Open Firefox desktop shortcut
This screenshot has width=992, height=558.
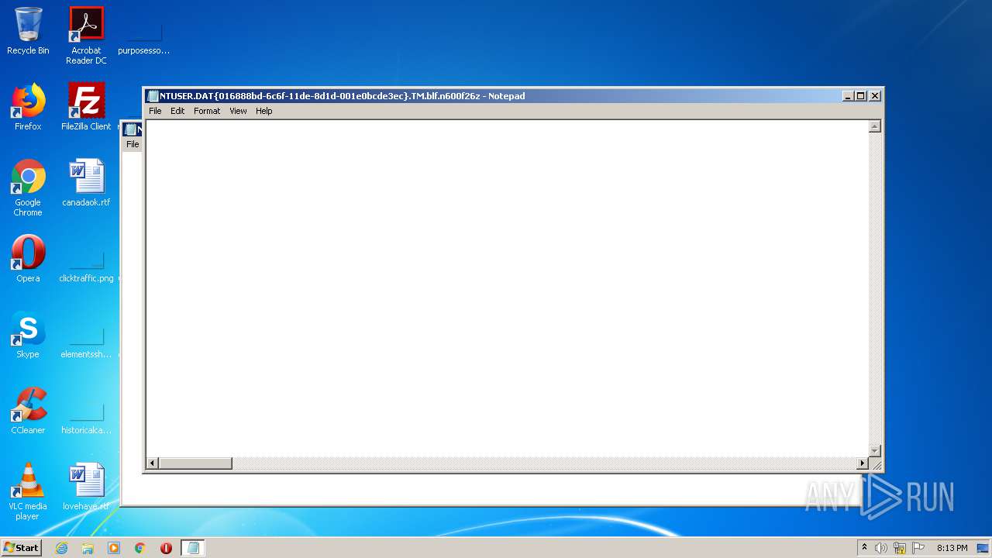pyautogui.click(x=28, y=107)
